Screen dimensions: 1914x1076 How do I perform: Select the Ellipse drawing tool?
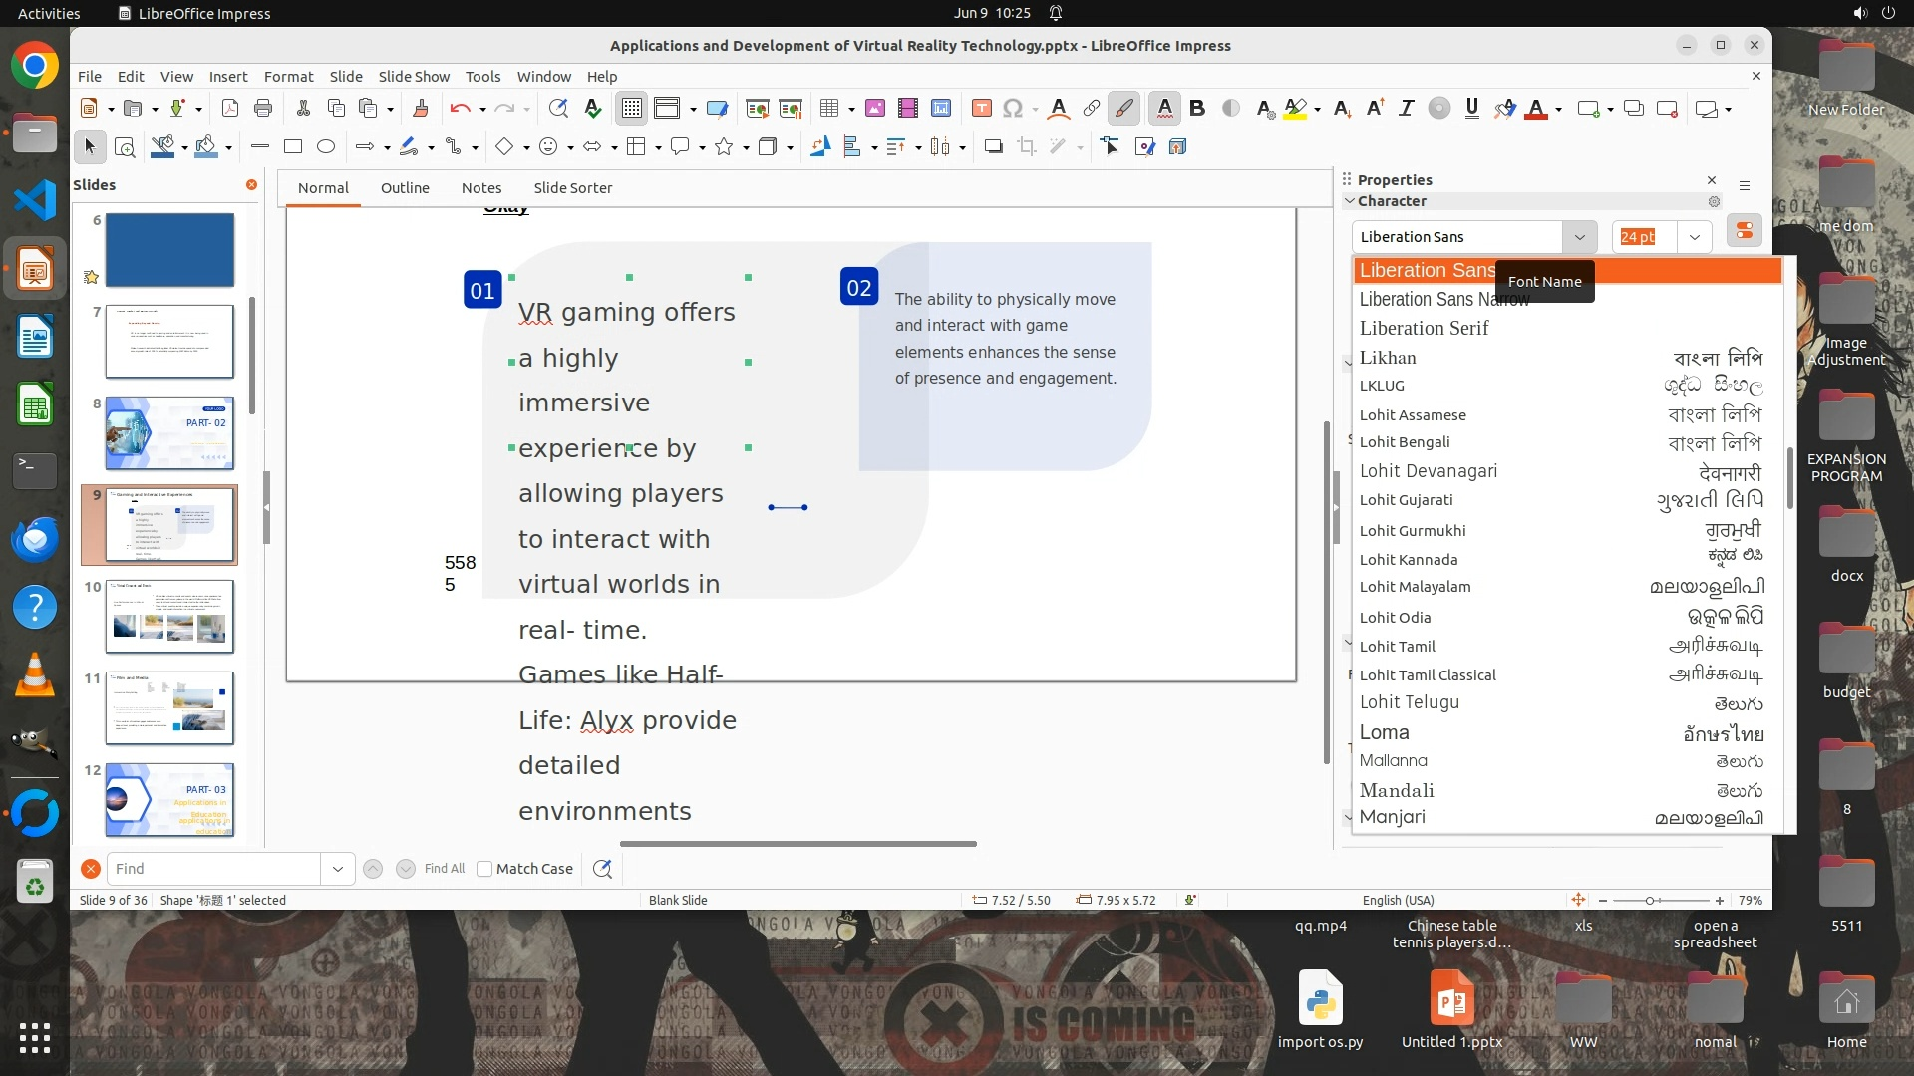coord(326,147)
